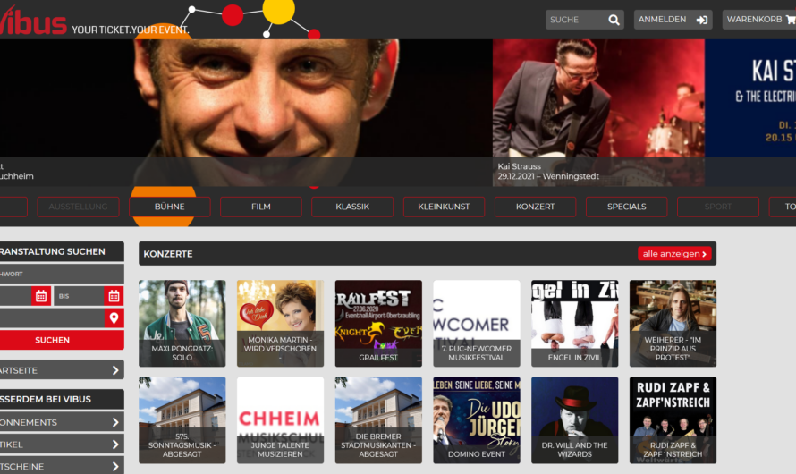Open the BIS end date calendar picker
The height and width of the screenshot is (474, 796).
point(114,296)
